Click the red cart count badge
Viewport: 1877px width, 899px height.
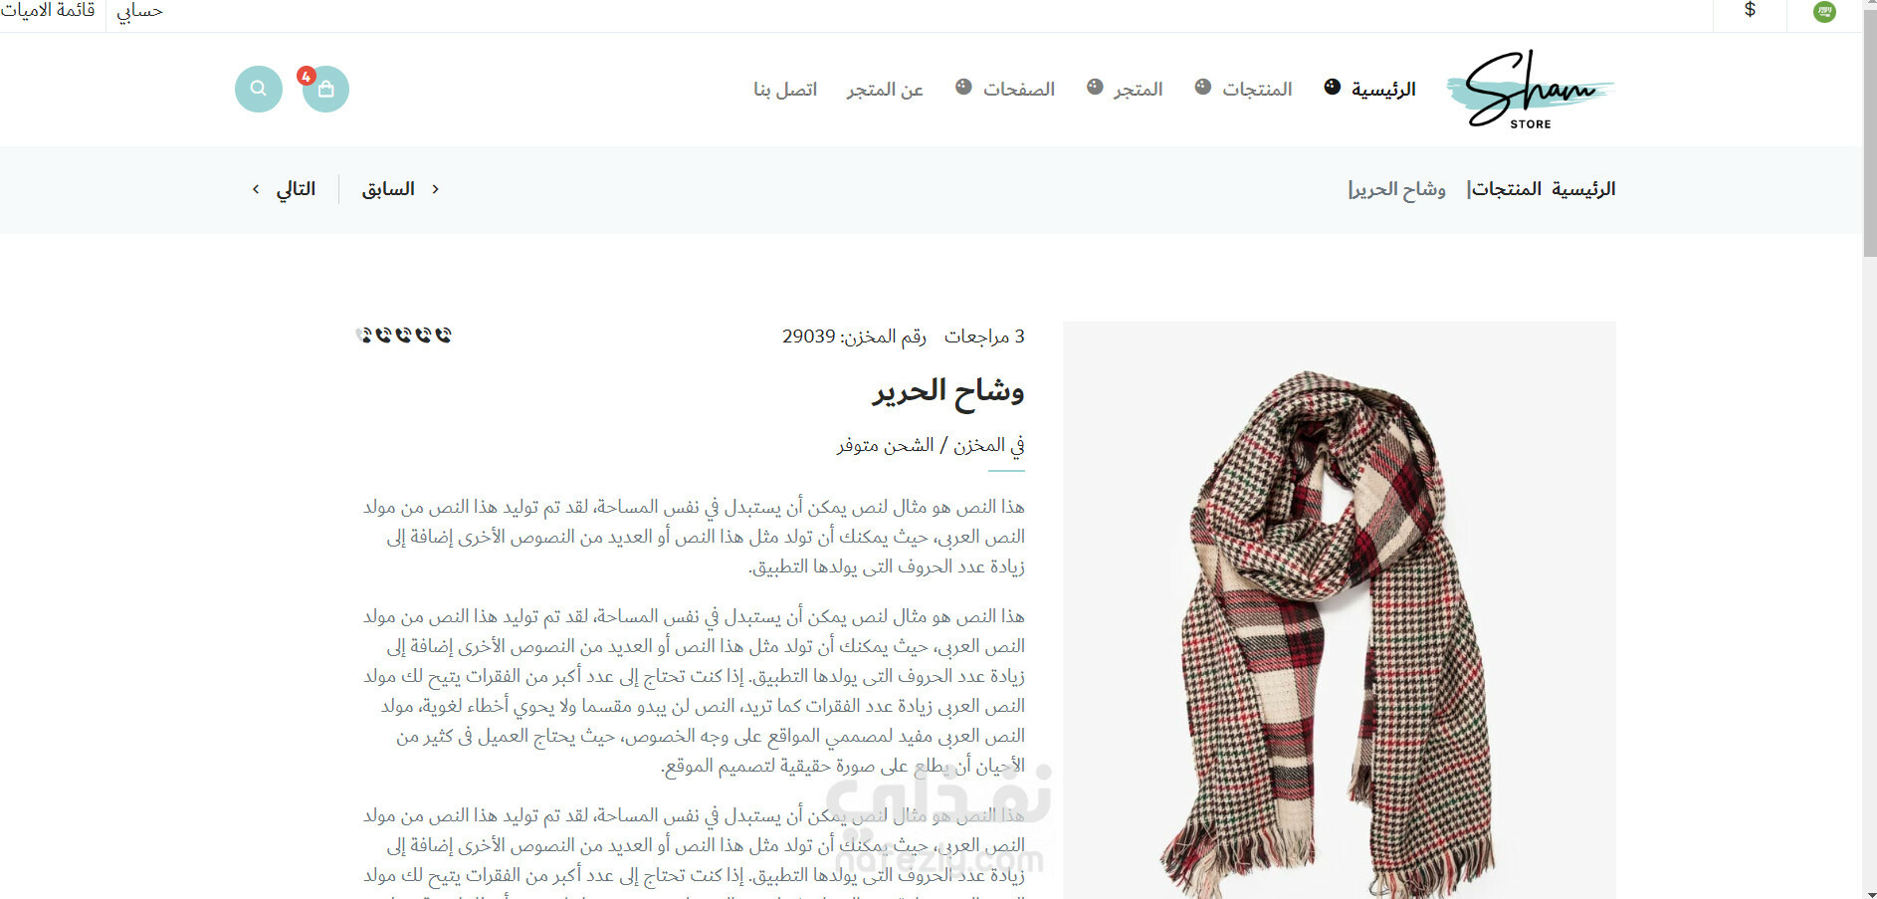pos(307,76)
